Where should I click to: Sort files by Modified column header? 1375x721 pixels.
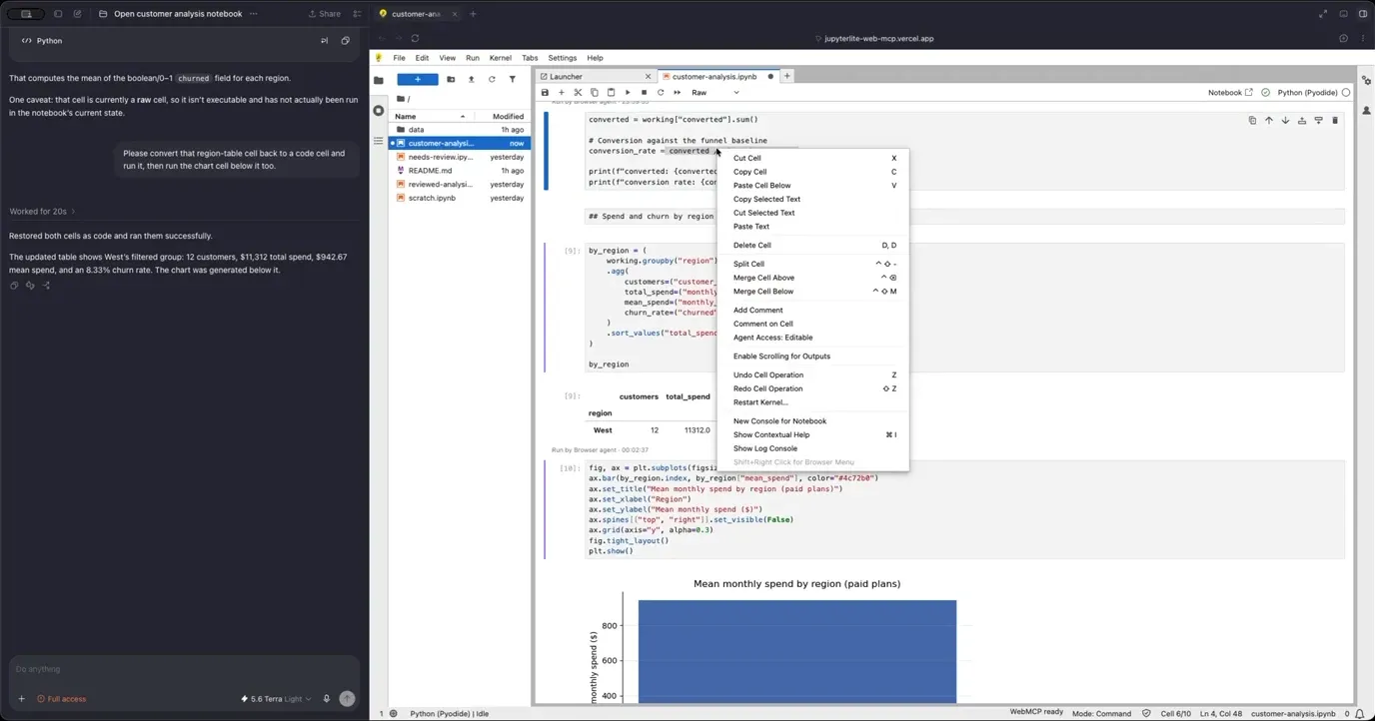[503, 116]
